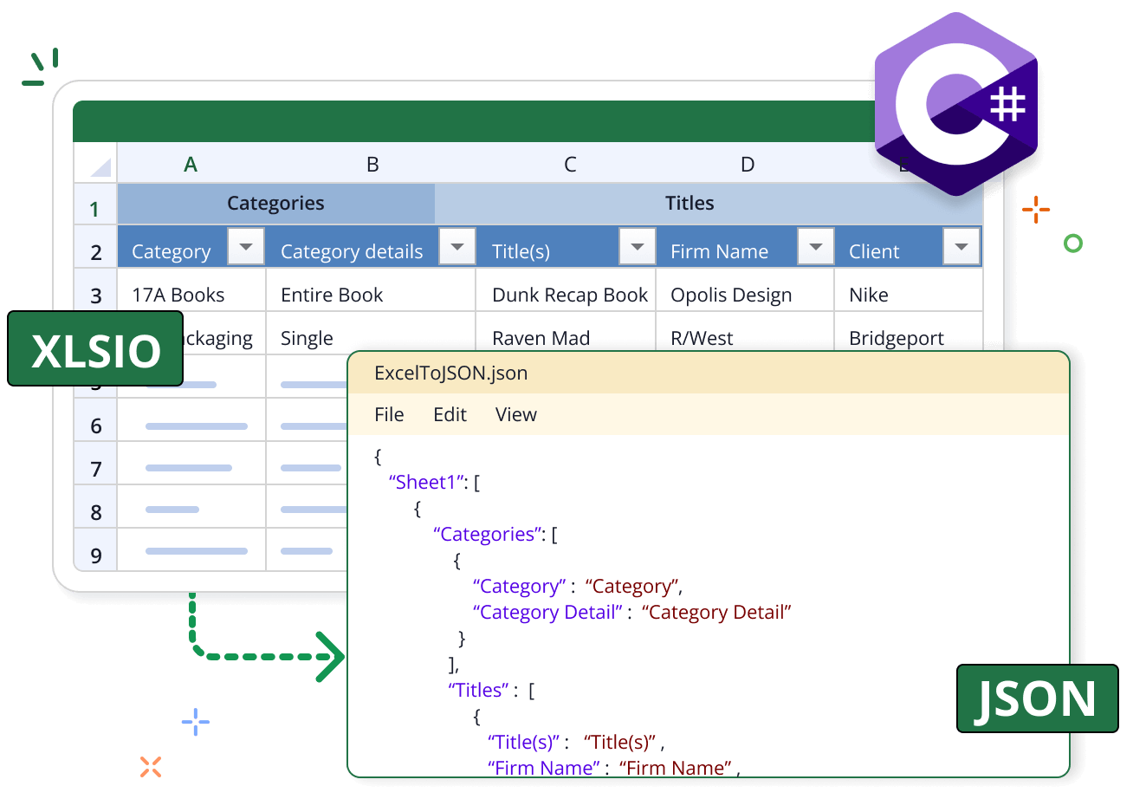Open the View menu in JSON viewer

pos(515,415)
